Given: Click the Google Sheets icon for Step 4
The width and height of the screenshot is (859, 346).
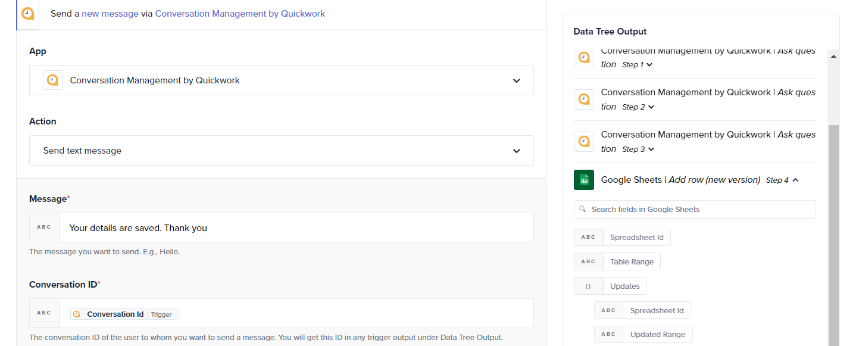Looking at the screenshot, I should click(x=584, y=180).
